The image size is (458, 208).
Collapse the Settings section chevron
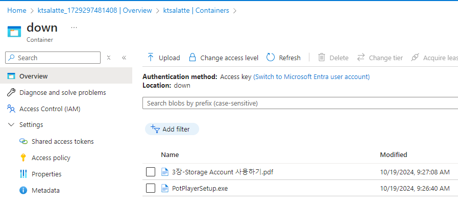[x=11, y=125]
